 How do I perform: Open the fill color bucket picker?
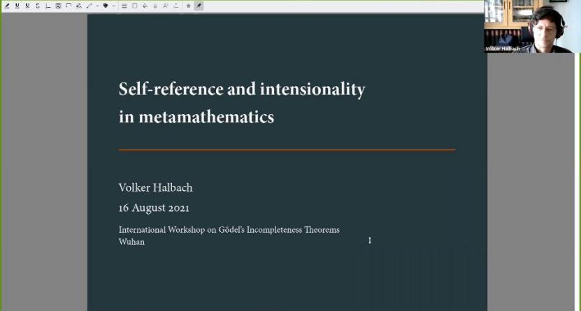(145, 6)
